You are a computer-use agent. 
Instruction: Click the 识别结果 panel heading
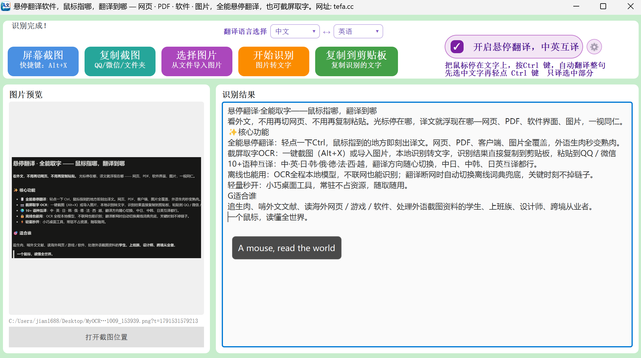(239, 95)
